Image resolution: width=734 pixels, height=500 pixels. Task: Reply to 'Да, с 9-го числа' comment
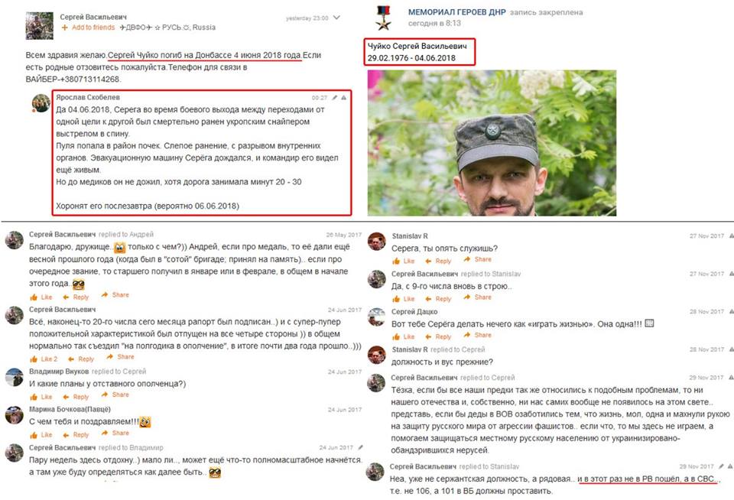(x=438, y=299)
